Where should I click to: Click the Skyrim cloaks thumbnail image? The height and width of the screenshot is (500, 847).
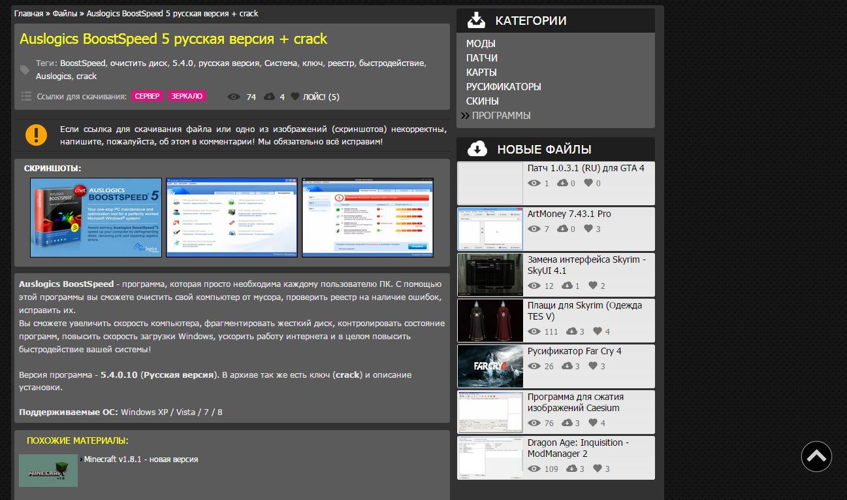(x=490, y=320)
